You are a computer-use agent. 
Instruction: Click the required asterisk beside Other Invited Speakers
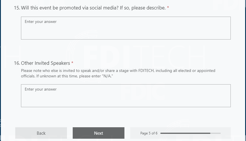coord(72,63)
